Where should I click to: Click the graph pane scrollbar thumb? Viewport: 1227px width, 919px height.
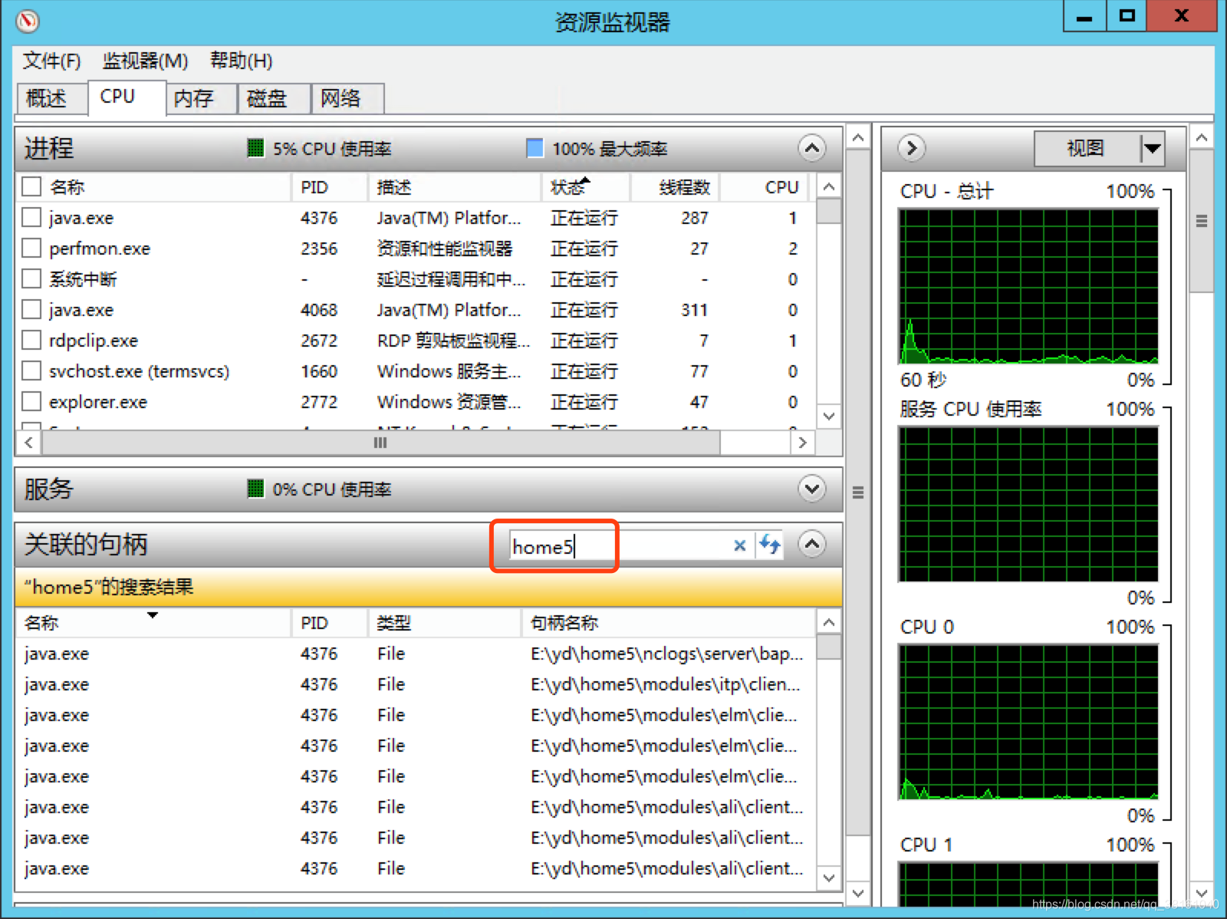click(1202, 221)
